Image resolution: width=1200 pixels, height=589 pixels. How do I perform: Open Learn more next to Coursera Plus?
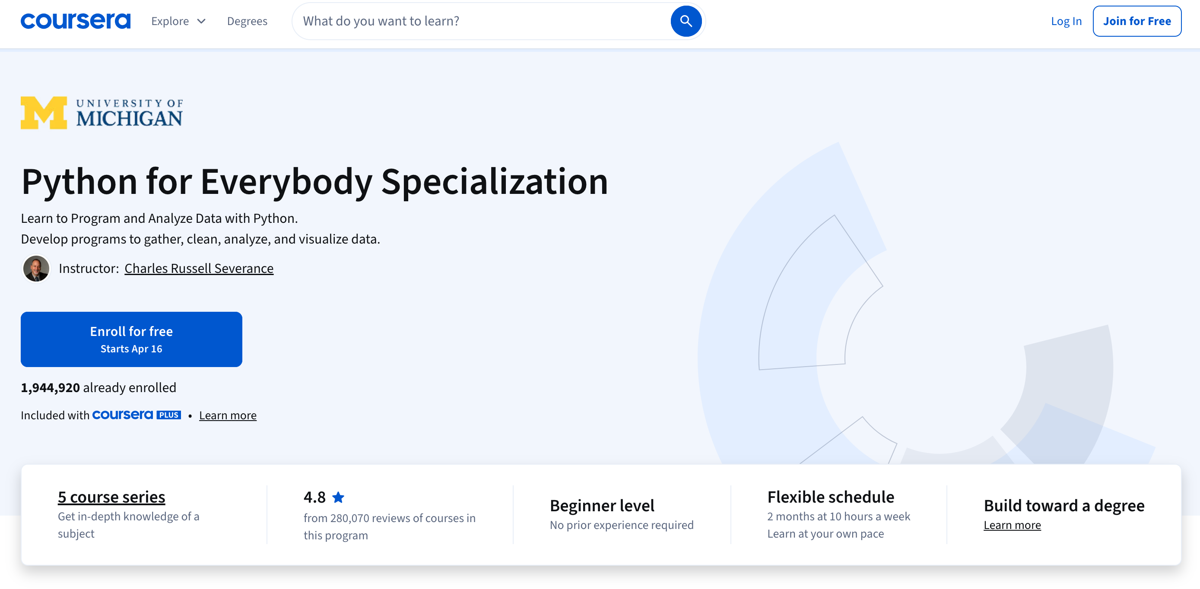click(228, 415)
